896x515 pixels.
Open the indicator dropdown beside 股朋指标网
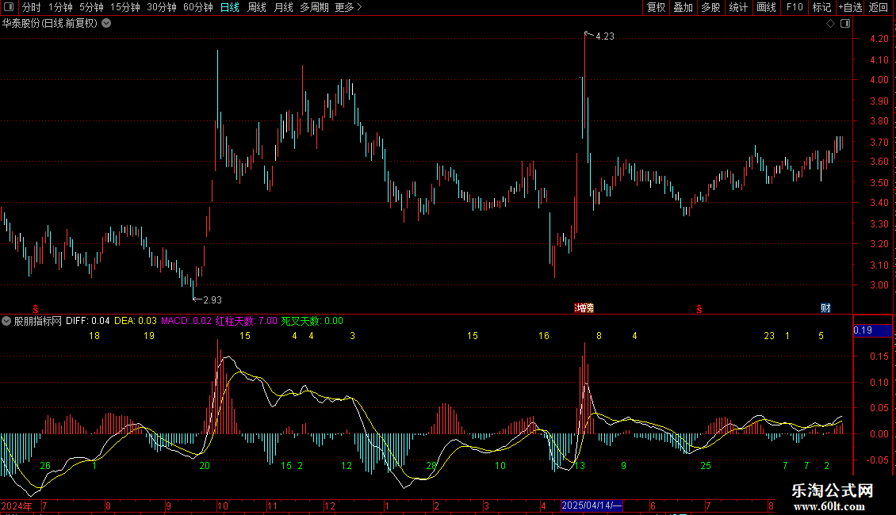click(6, 321)
